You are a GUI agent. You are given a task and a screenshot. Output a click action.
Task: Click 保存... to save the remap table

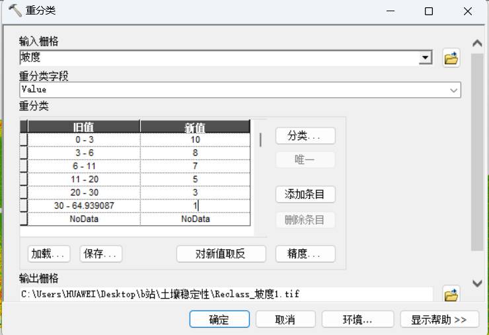click(x=101, y=254)
